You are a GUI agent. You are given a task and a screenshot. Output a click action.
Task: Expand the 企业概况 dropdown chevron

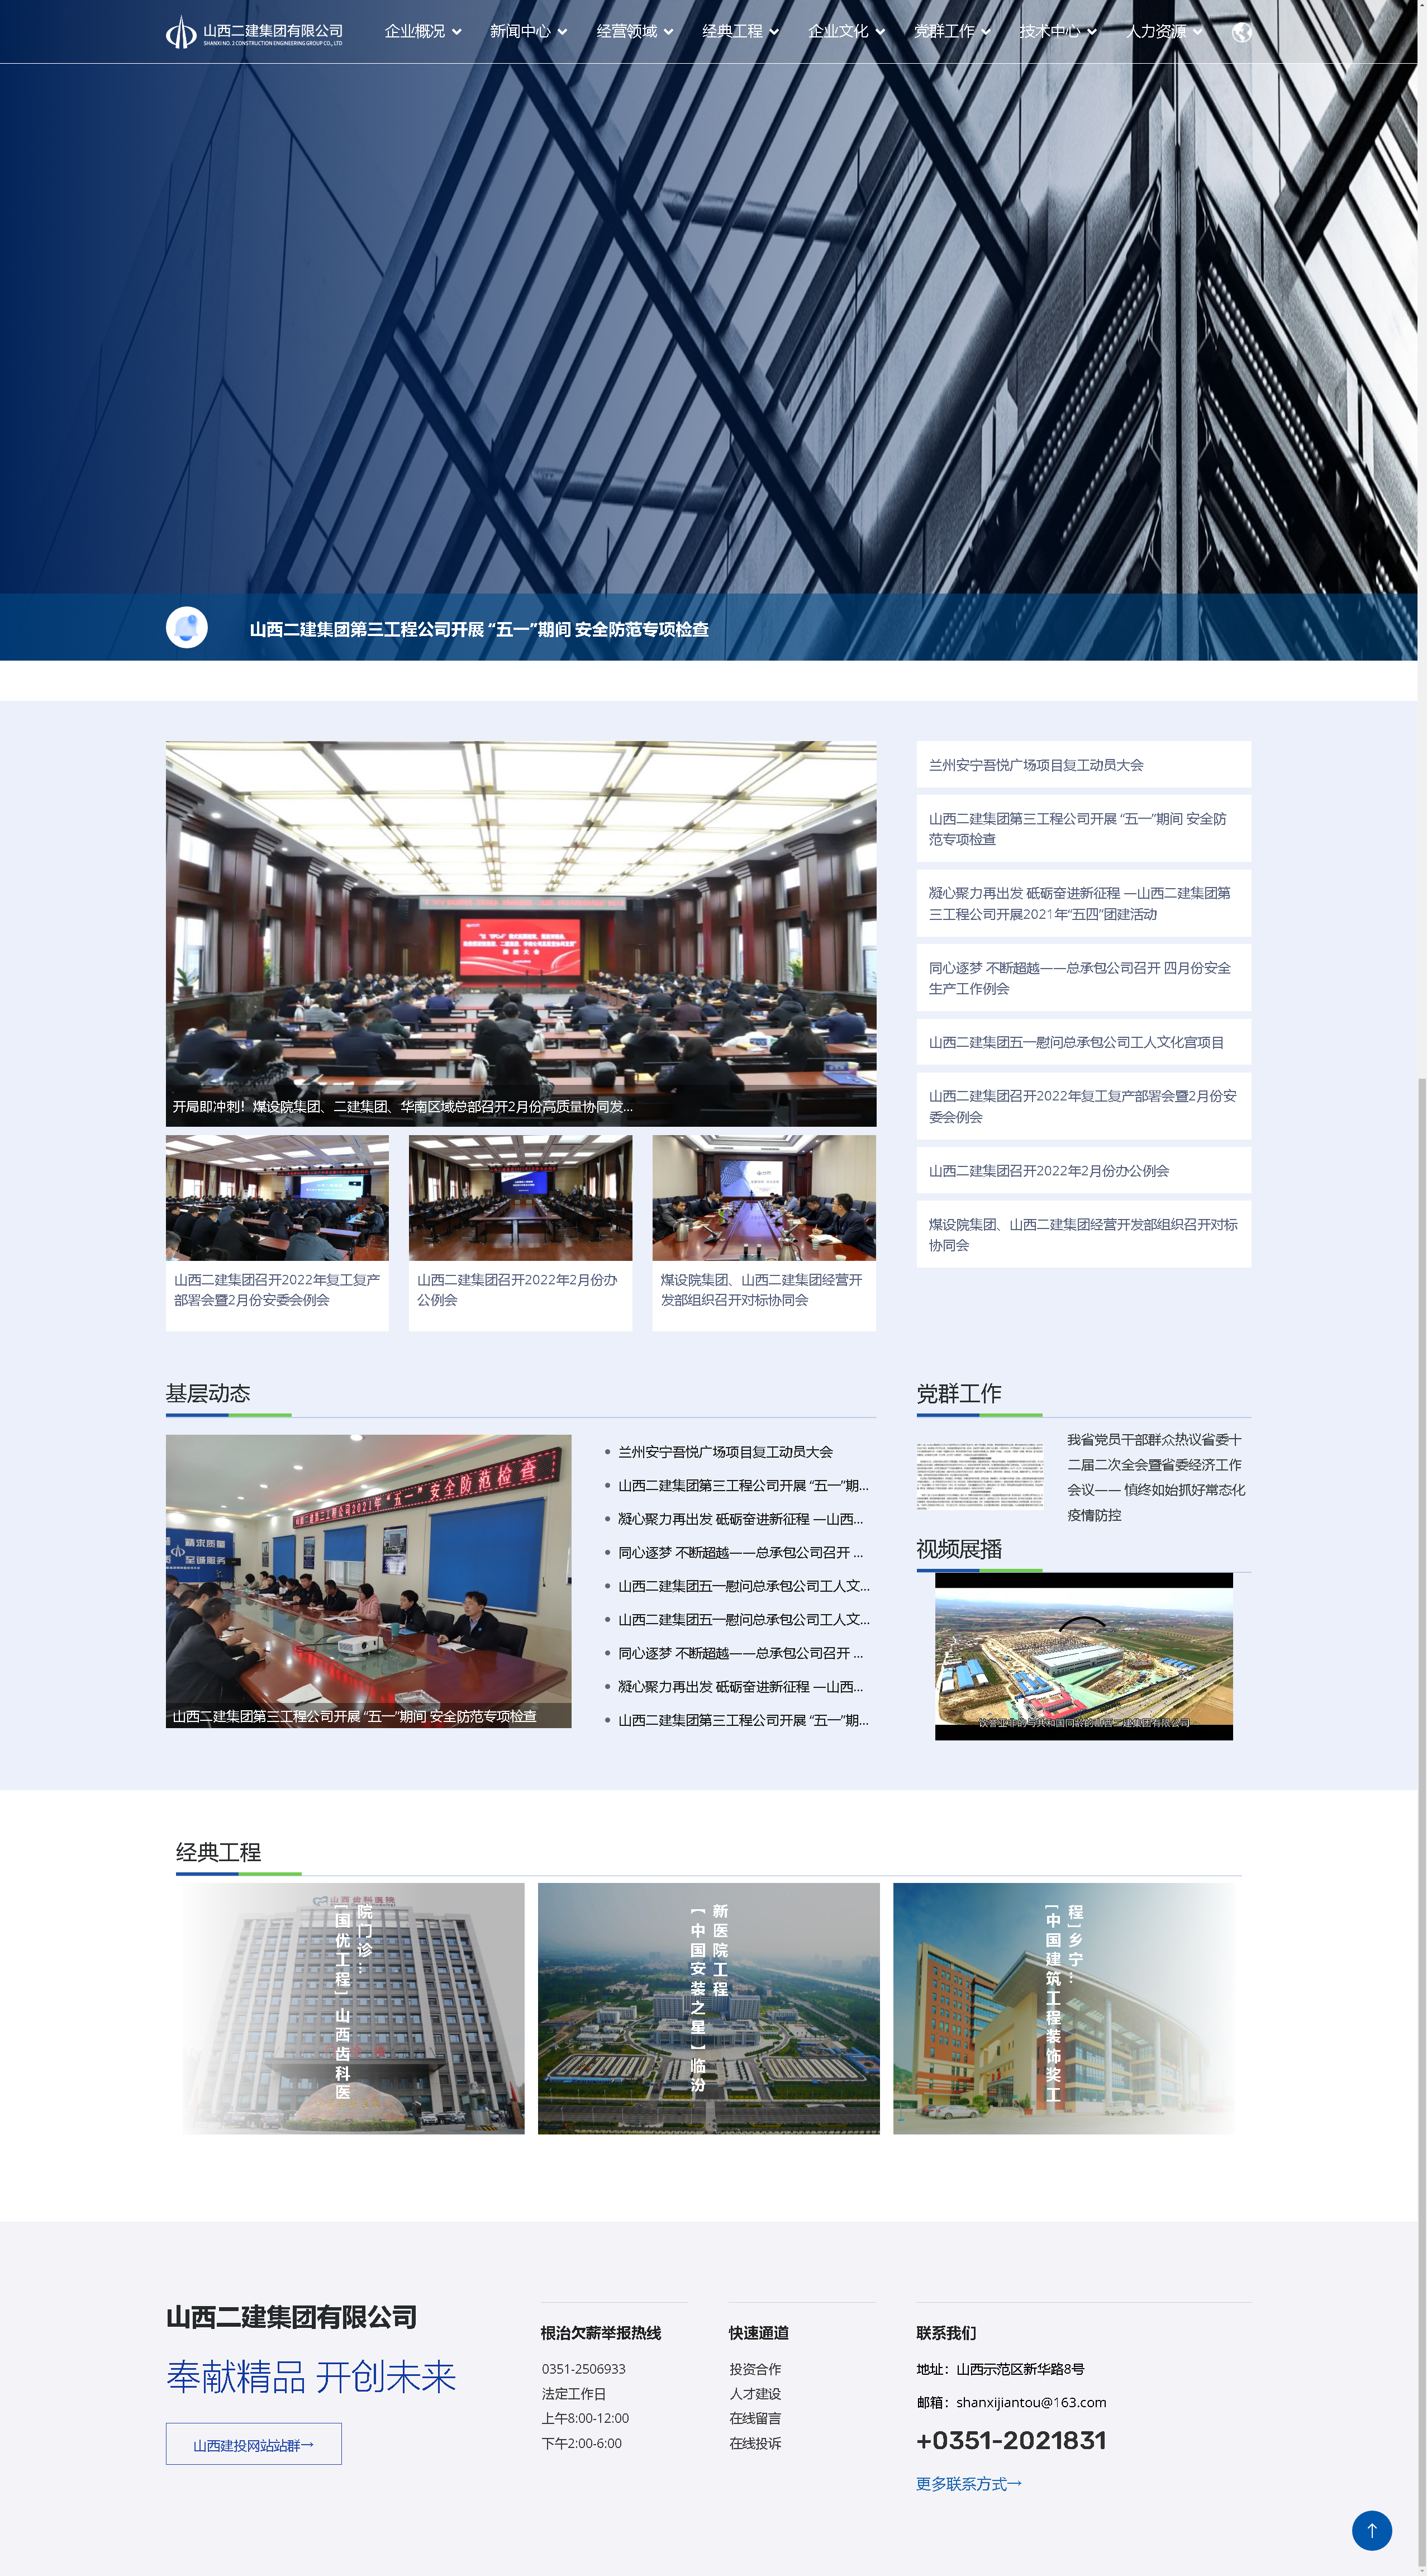pyautogui.click(x=457, y=32)
